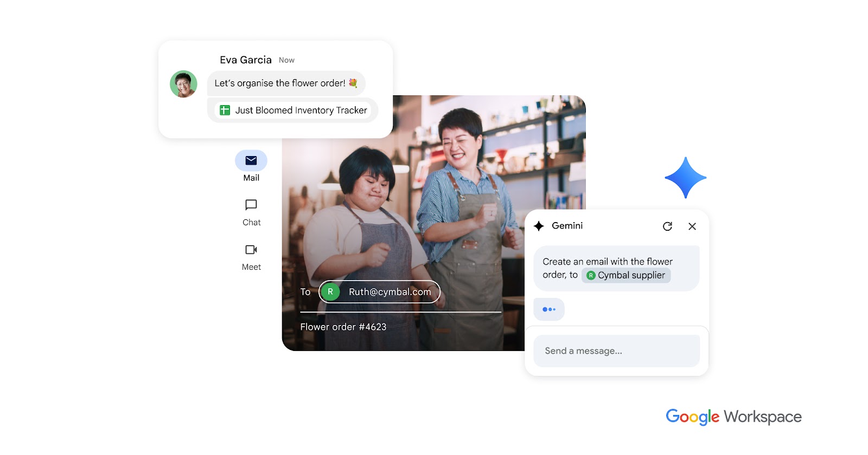The height and width of the screenshot is (455, 868).
Task: Click the Gemini typing indicator dots
Action: coord(549,309)
